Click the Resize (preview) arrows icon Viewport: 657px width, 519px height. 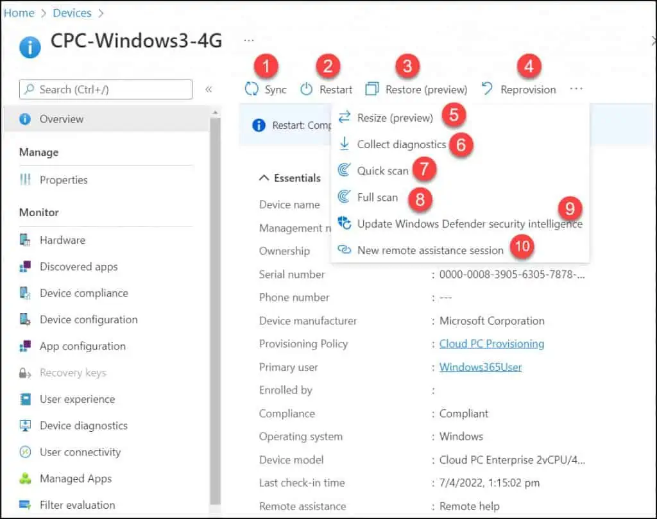[x=344, y=117]
